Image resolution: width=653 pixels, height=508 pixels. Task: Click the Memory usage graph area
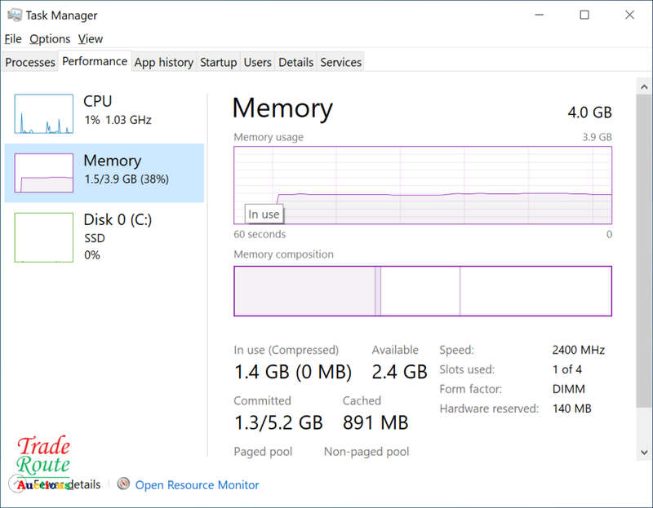423,185
